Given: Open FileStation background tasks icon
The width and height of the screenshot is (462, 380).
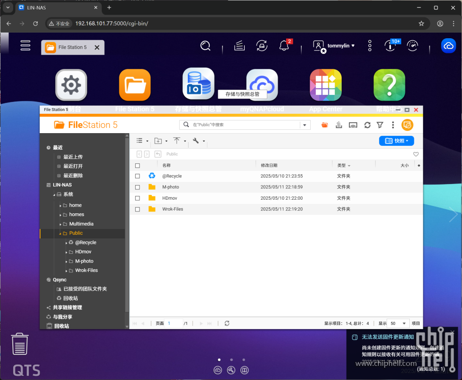Looking at the screenshot, I should coord(339,125).
